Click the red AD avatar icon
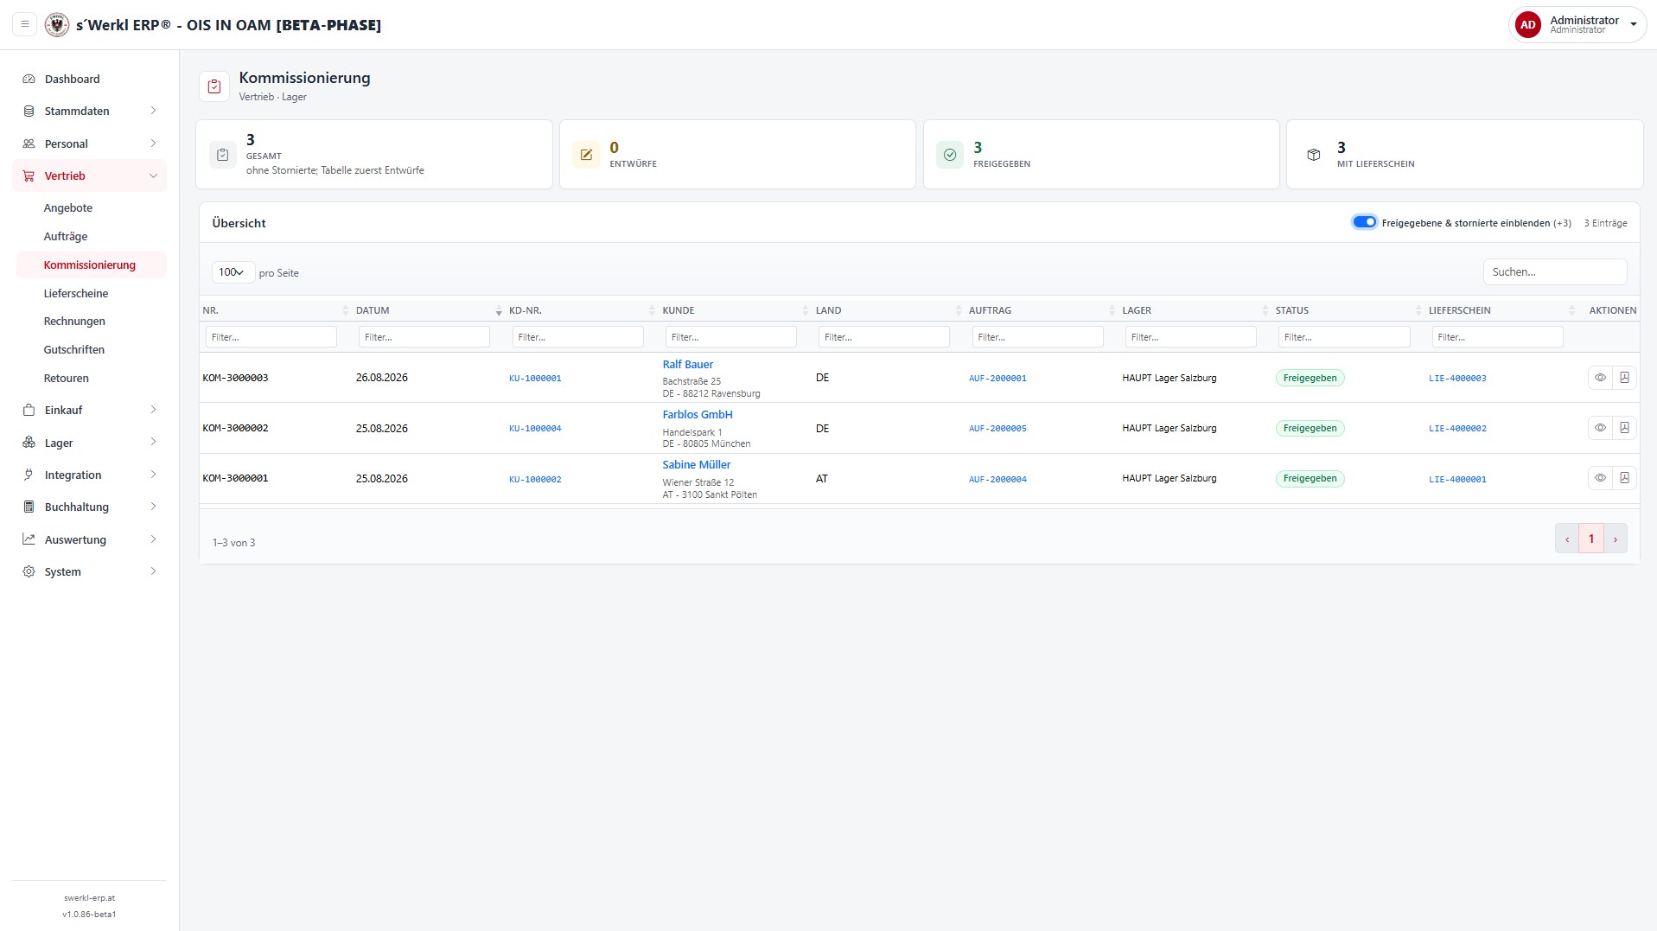1657x931 pixels. tap(1527, 24)
